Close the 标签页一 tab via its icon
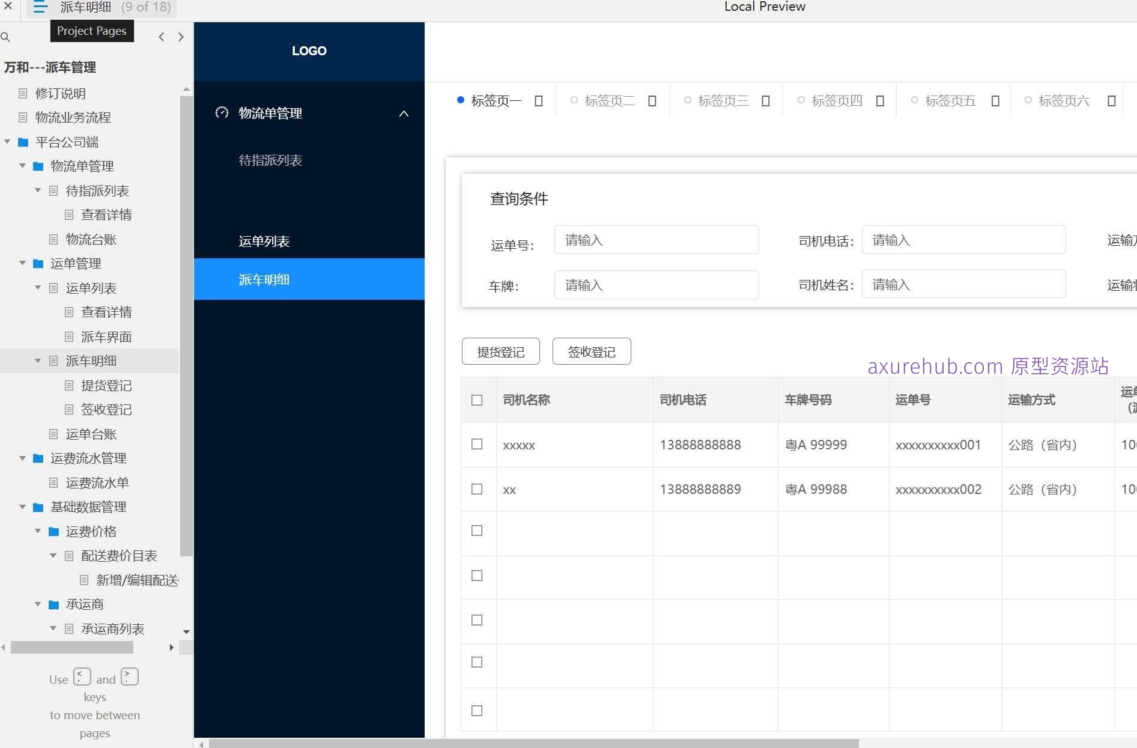 (538, 100)
